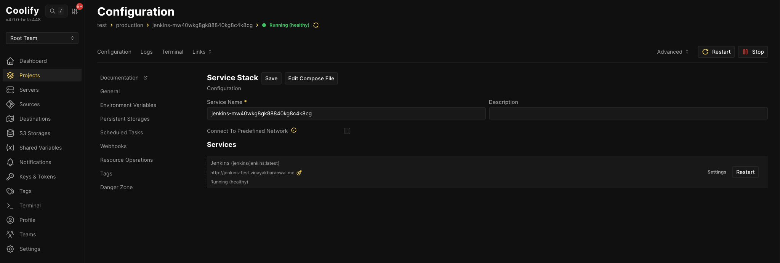Click the Shared Variables (x) icon
The width and height of the screenshot is (780, 263).
click(10, 148)
